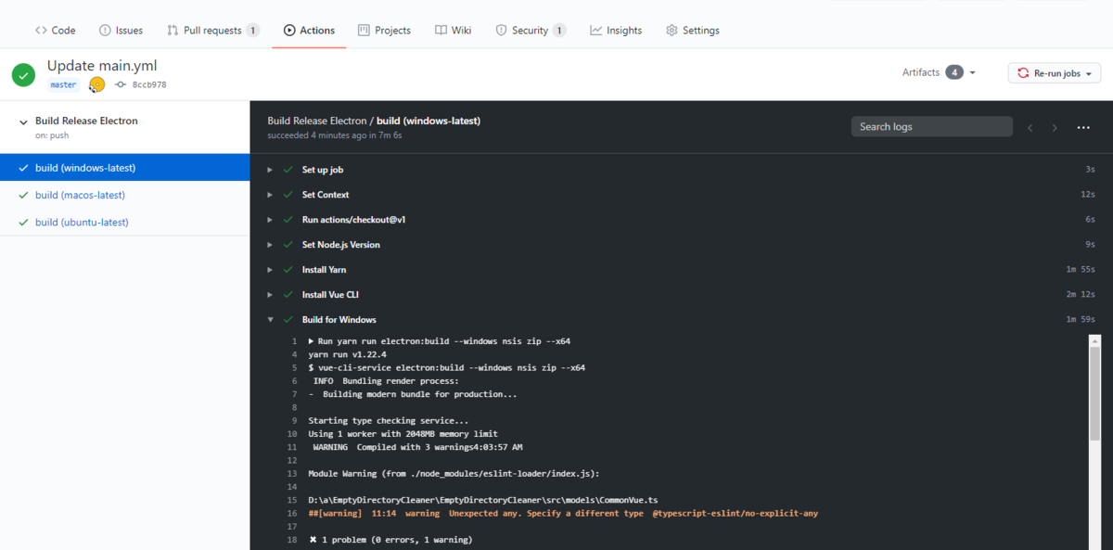Open the Re-run jobs dropdown
The image size is (1113, 550).
click(x=1055, y=73)
